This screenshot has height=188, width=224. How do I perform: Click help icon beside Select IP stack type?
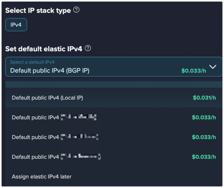pos(76,10)
